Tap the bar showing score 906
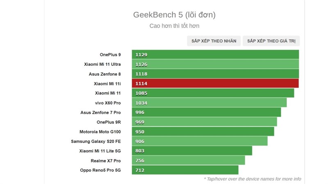328x184 pixels. (x=200, y=141)
